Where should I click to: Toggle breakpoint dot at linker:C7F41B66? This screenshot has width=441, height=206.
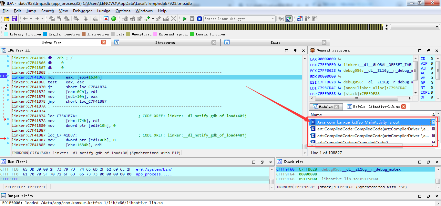[7, 61]
